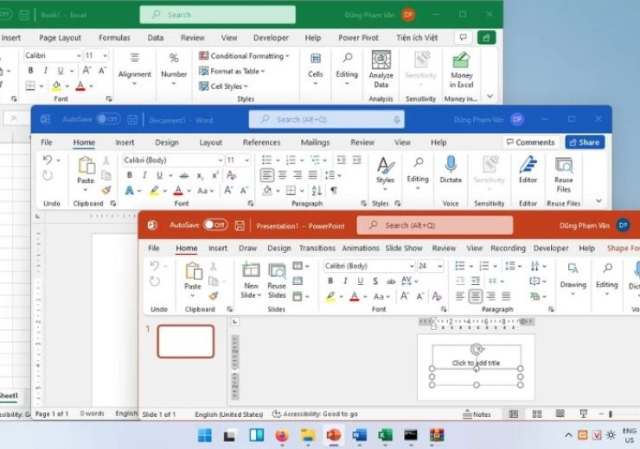Click Paste icon in PowerPoint ribbon

pos(193,270)
